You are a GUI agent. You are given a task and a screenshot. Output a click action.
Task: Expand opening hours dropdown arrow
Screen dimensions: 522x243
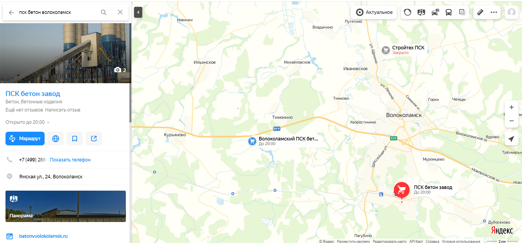tap(48, 122)
